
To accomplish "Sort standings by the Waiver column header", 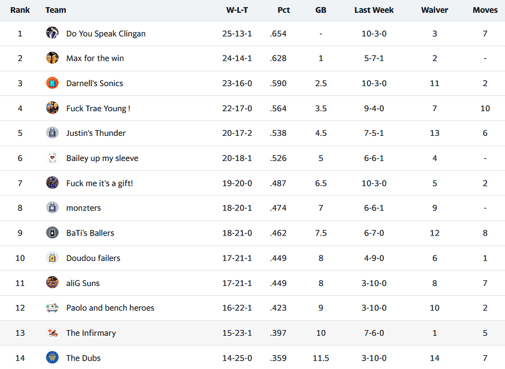I will coord(434,10).
